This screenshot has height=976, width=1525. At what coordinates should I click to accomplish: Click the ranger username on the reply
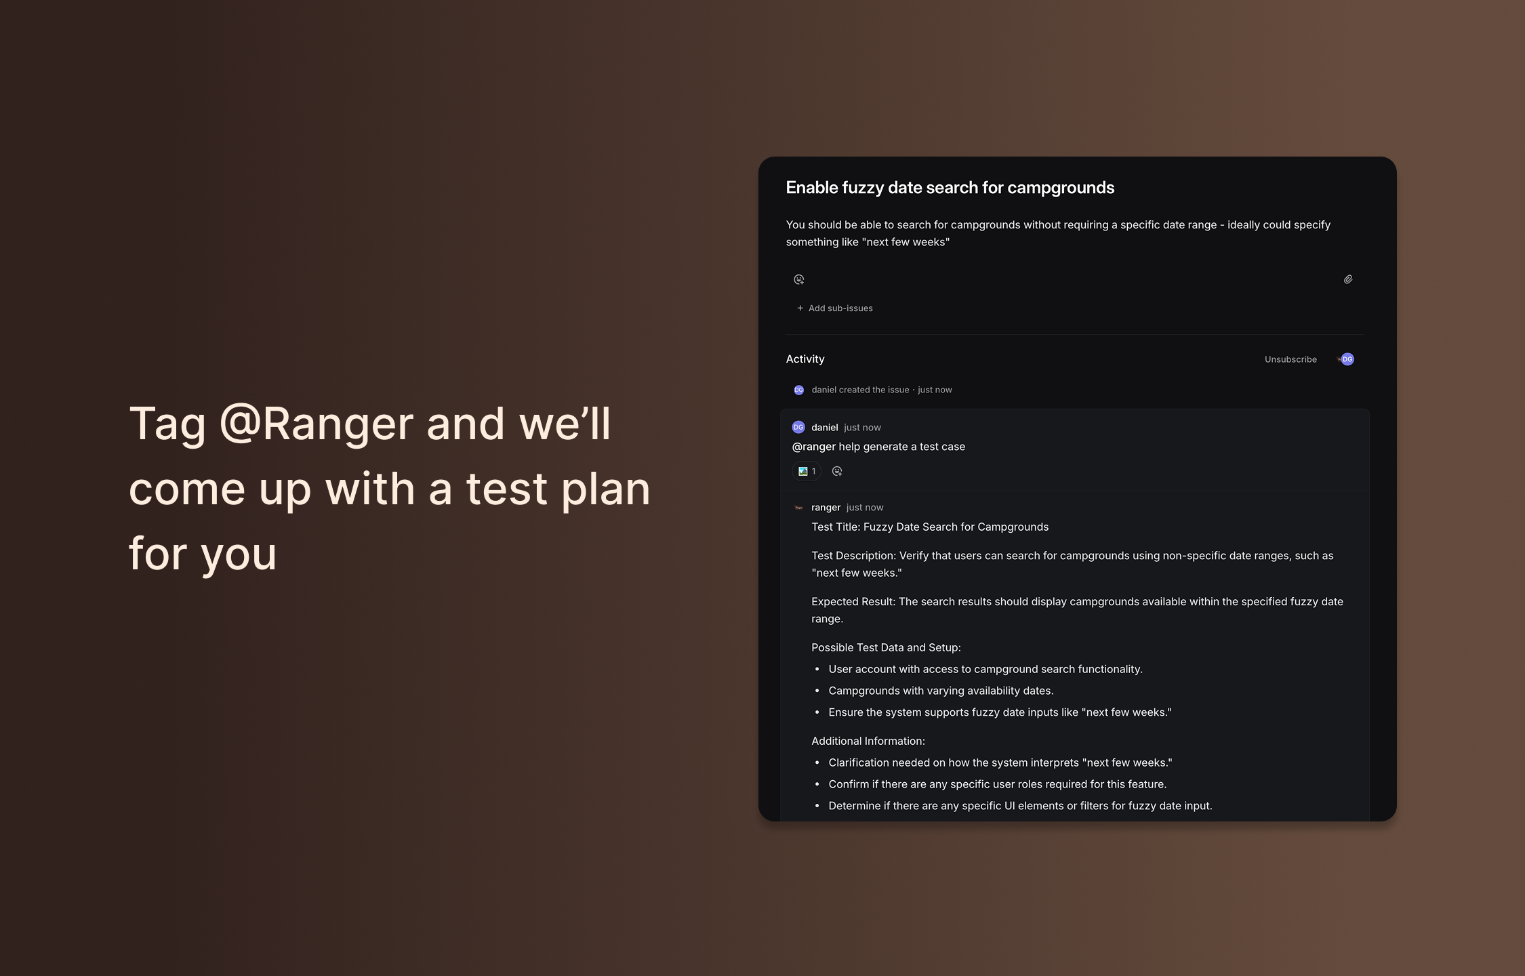pos(826,508)
